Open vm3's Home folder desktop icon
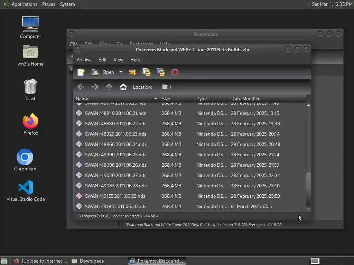 (30, 56)
